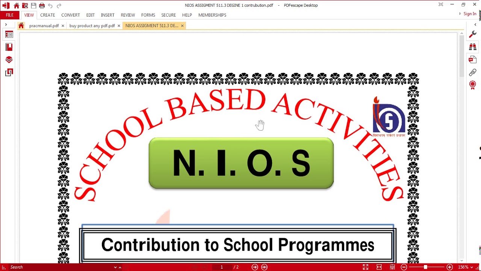Image resolution: width=481 pixels, height=271 pixels.
Task: Open the Home icon in quick access toolbar
Action: [x=17, y=6]
